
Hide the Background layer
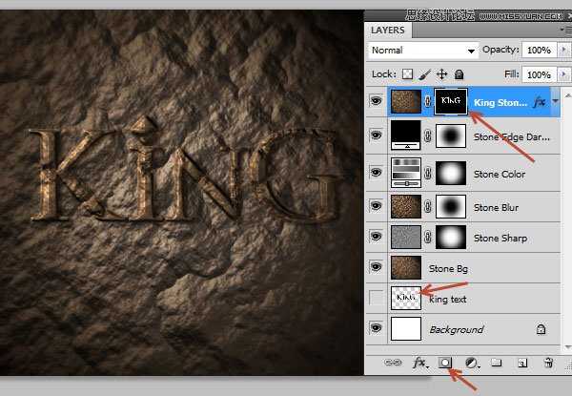point(377,327)
